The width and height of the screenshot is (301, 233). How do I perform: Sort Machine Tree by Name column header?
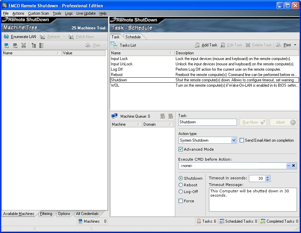point(32,53)
